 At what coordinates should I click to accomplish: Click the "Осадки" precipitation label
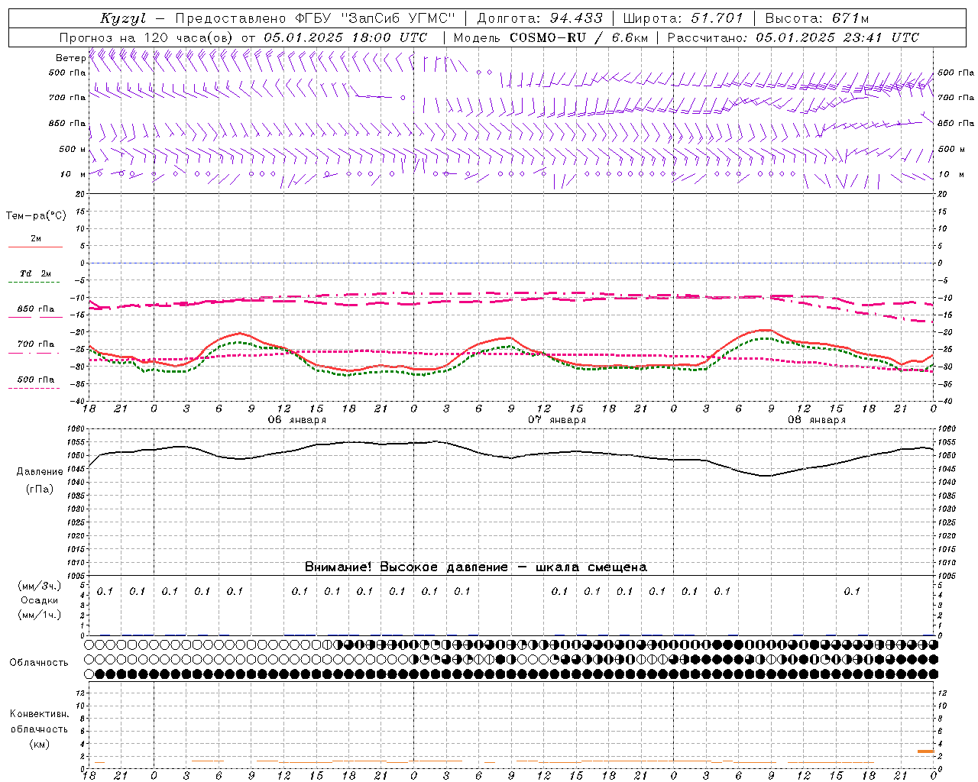click(x=40, y=600)
